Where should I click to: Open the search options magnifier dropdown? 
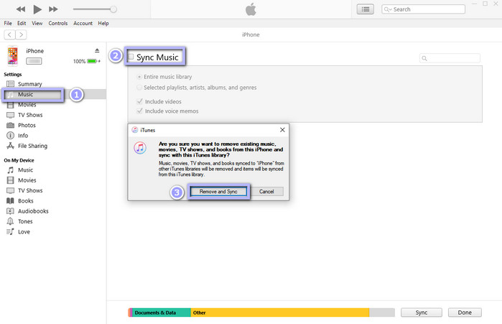click(x=388, y=9)
